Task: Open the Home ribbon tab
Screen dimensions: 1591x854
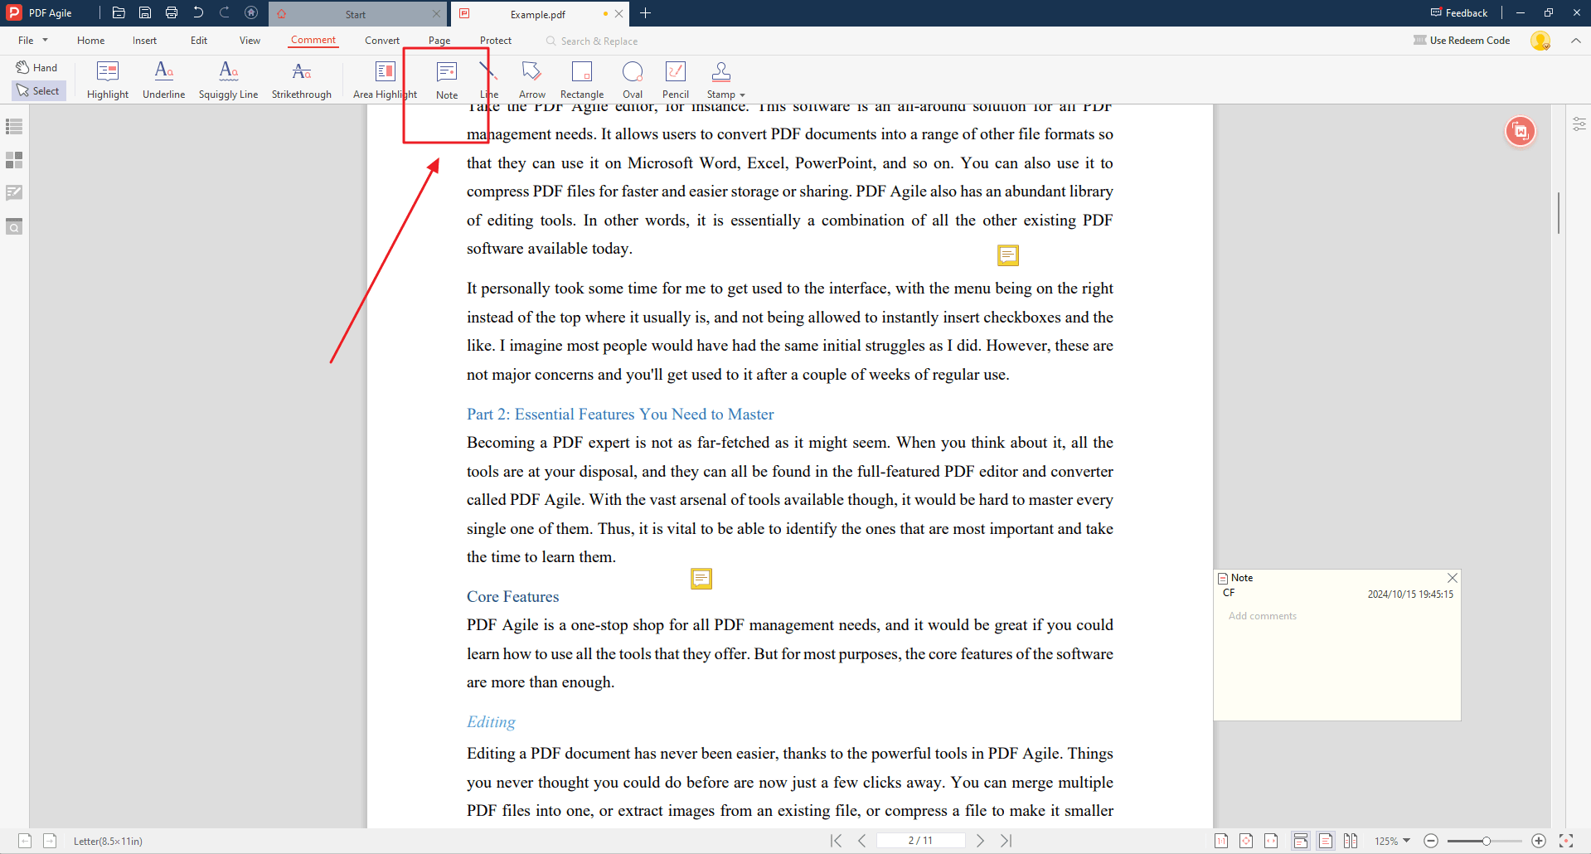Action: tap(91, 40)
